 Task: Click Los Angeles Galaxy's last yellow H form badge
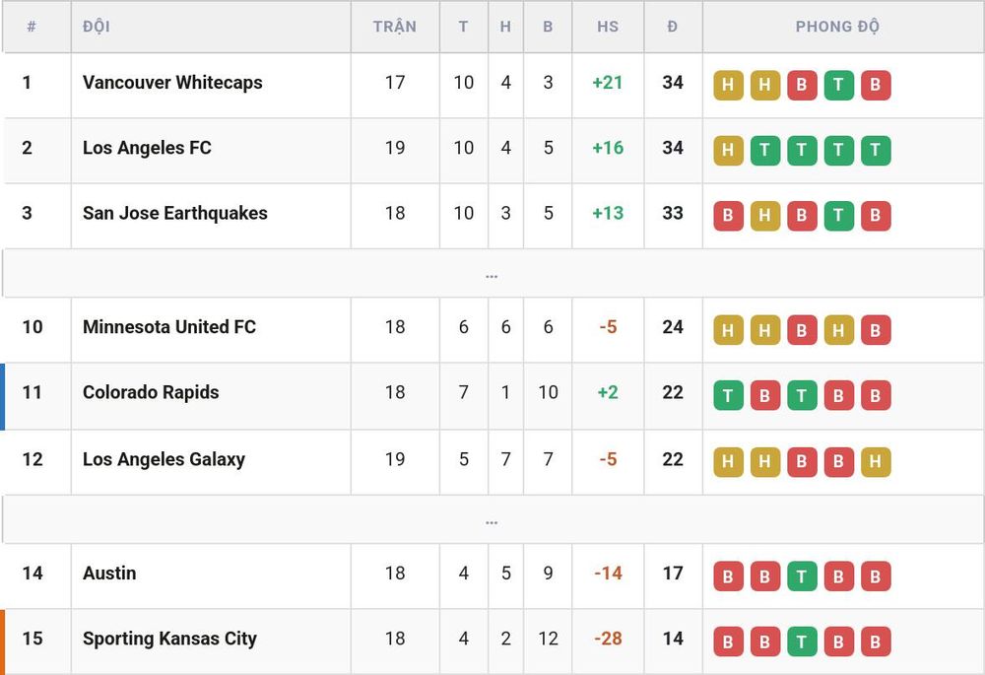pyautogui.click(x=876, y=462)
